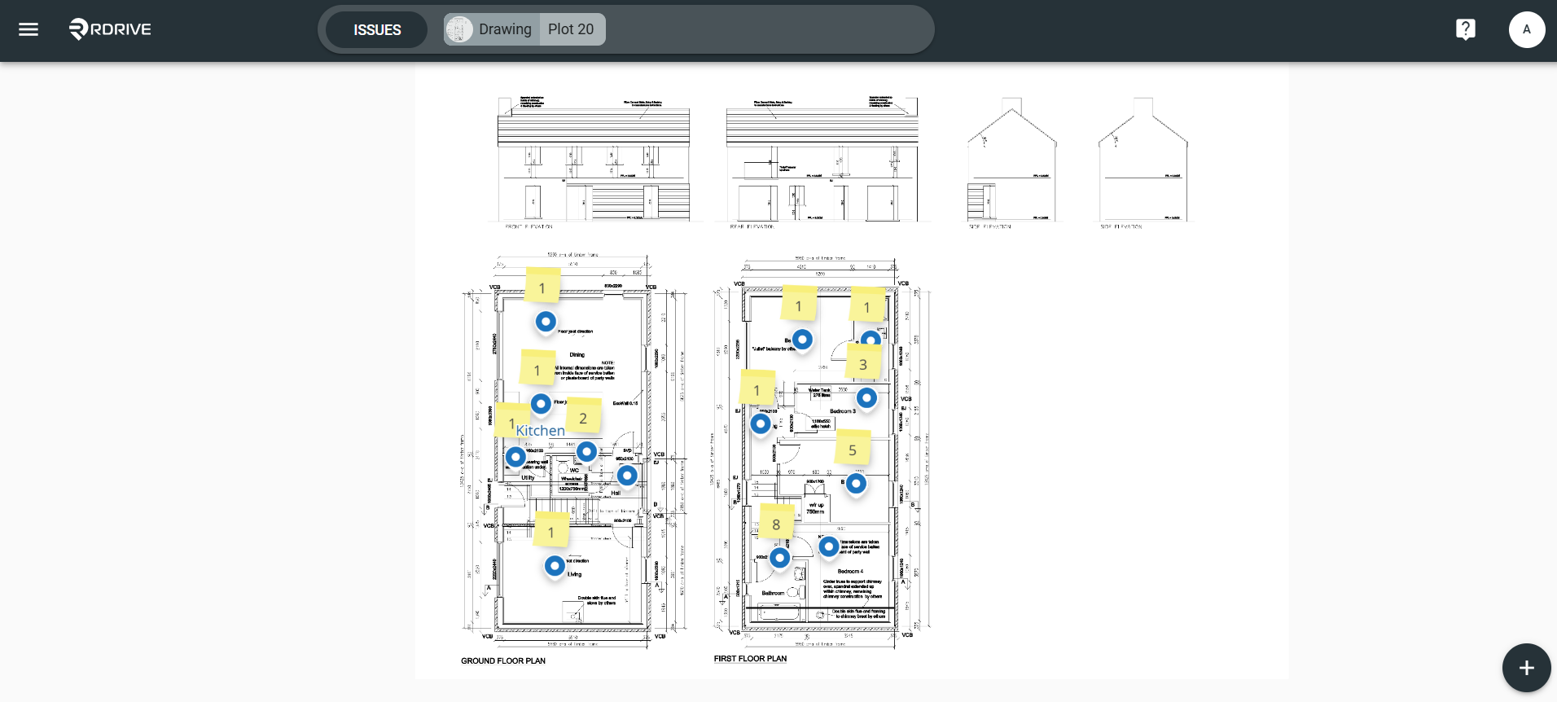Select the issue pin above the WC
This screenshot has height=702, width=1557.
point(586,451)
